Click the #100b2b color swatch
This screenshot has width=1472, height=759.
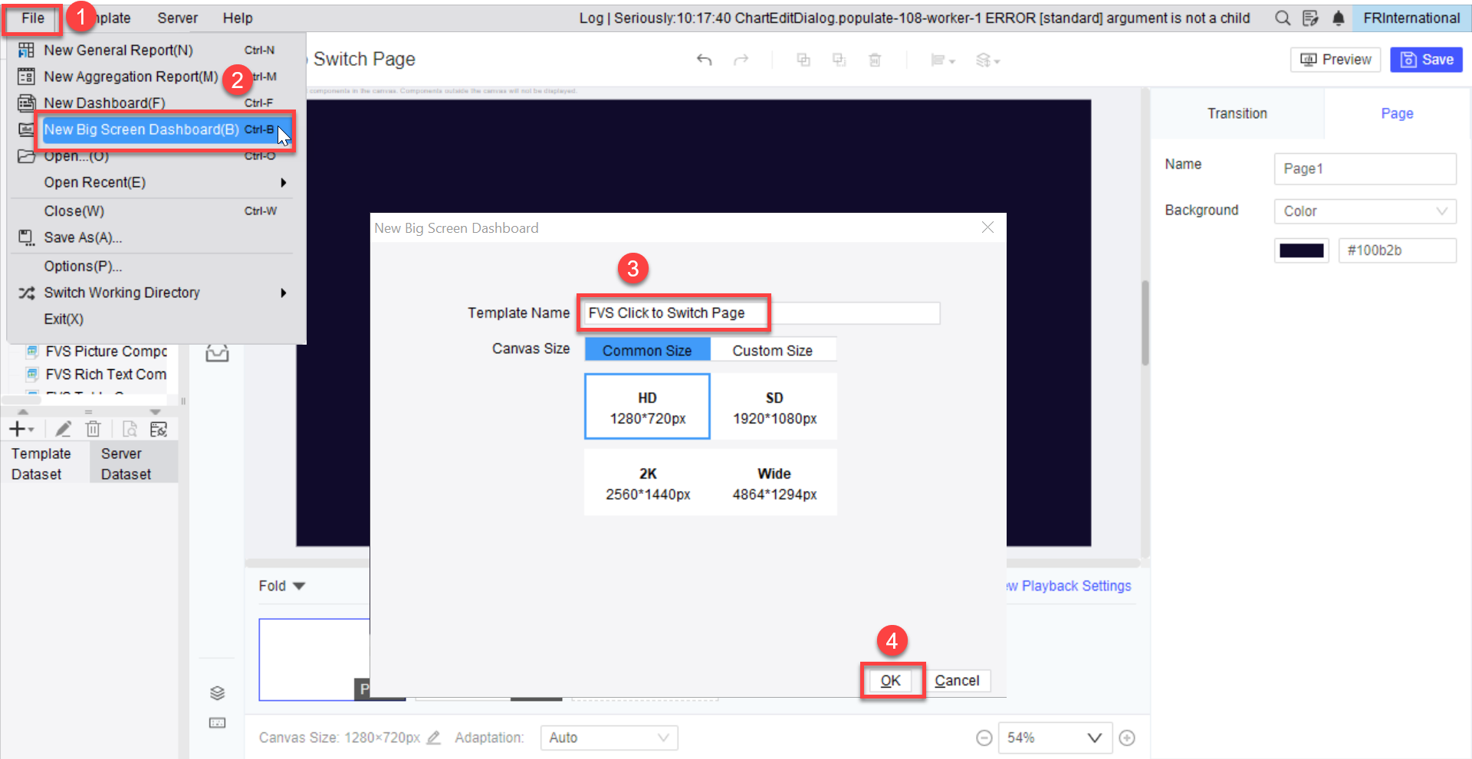(1301, 250)
